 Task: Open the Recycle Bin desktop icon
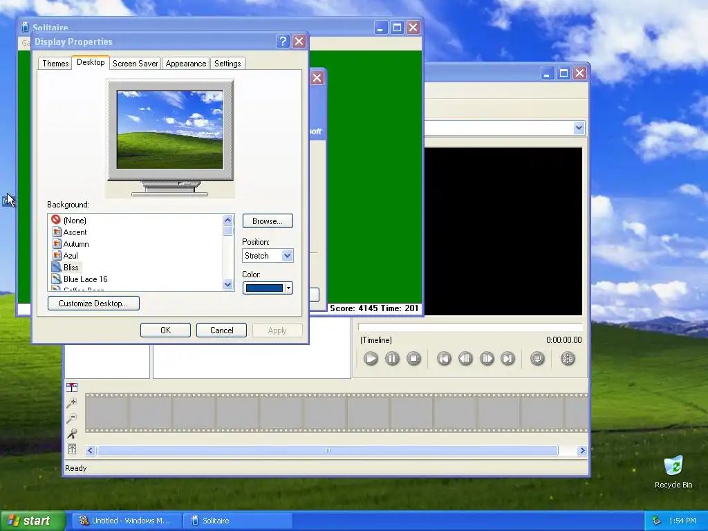click(x=673, y=472)
